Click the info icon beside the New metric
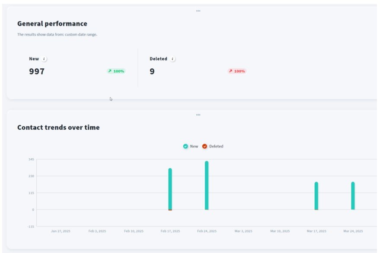380x253 pixels. [x=44, y=58]
